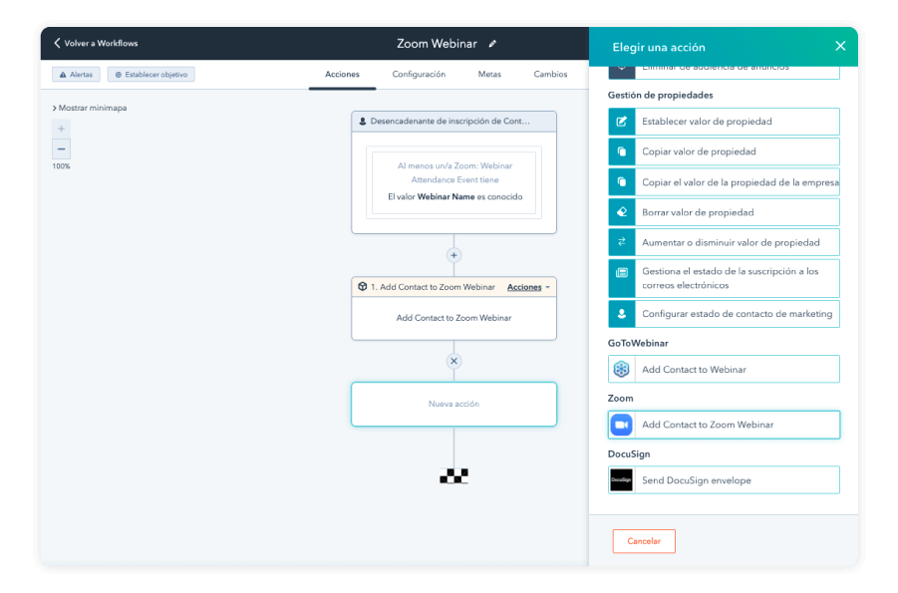Select Copiar valor de propiedad action
Screen dimensions: 898x593
click(x=724, y=151)
